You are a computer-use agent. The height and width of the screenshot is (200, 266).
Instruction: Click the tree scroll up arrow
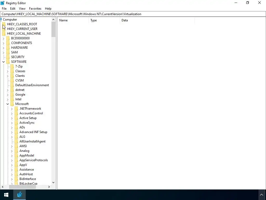[54, 20]
